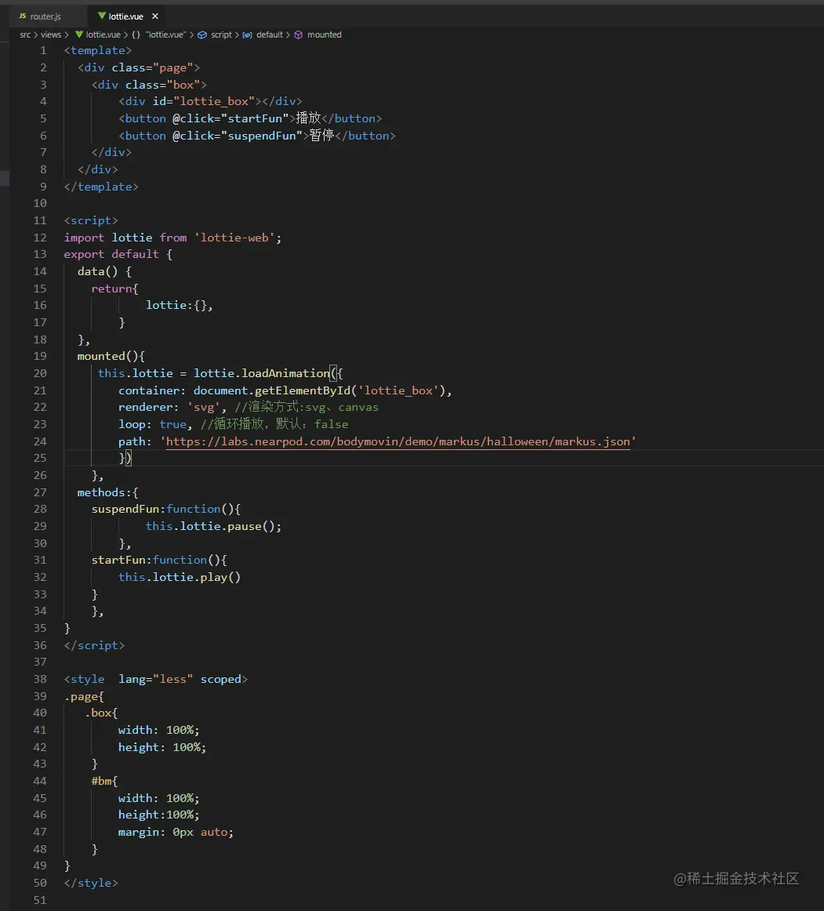The width and height of the screenshot is (824, 911).
Task: Click line number 24 in the gutter
Action: coord(39,441)
